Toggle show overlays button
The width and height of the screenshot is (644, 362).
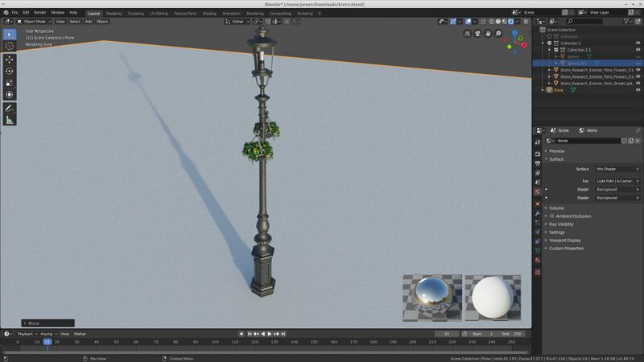point(468,22)
